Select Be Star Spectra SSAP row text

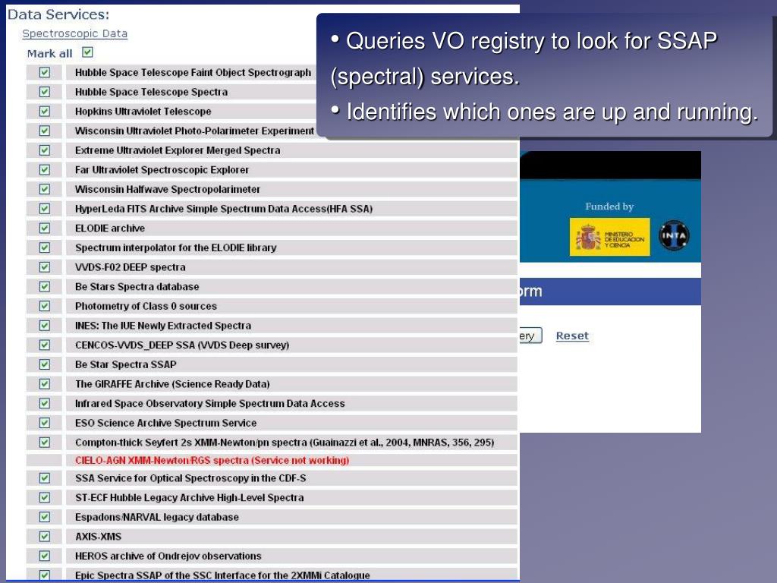126,364
